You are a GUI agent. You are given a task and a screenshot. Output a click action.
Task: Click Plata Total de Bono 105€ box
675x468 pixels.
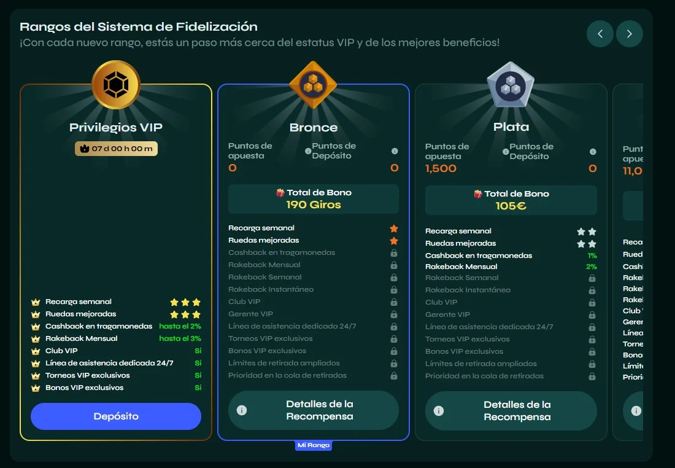pos(511,200)
